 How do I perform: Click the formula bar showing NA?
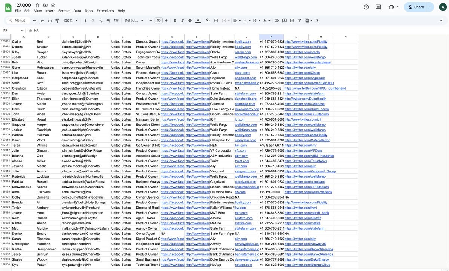tap(239, 31)
